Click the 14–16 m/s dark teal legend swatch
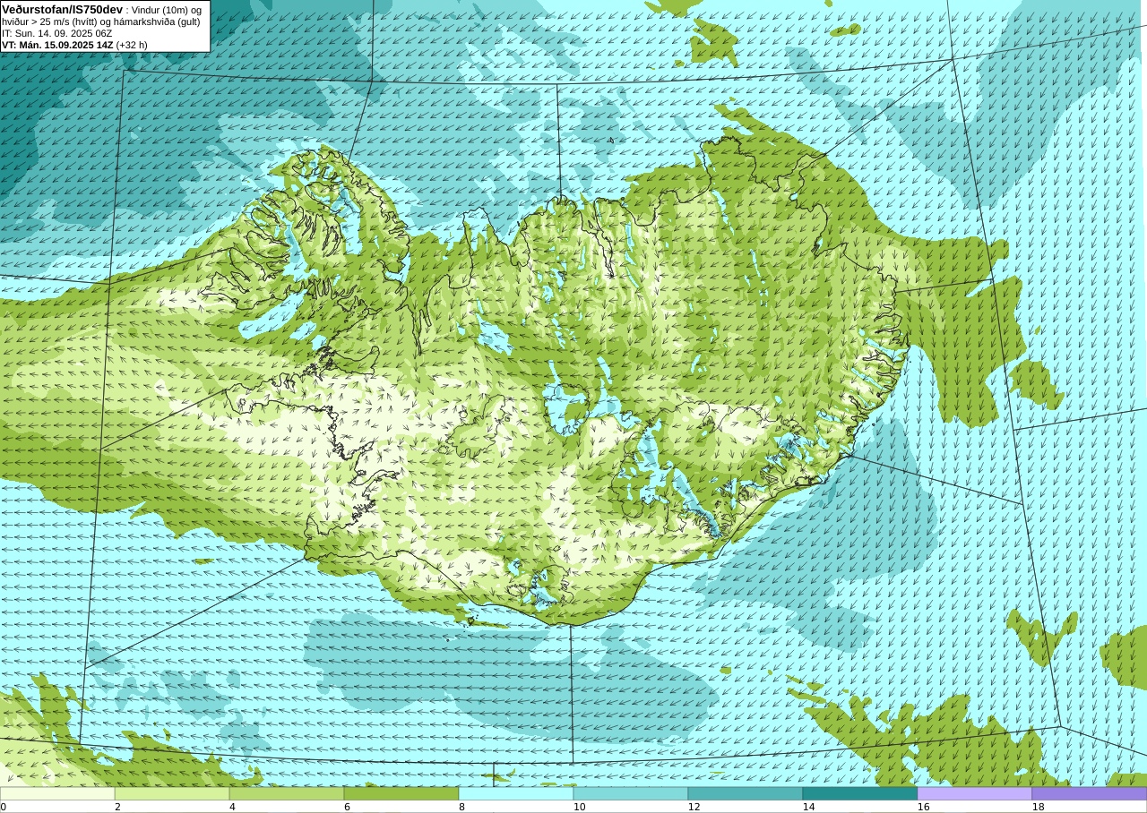The image size is (1147, 813). 860,793
